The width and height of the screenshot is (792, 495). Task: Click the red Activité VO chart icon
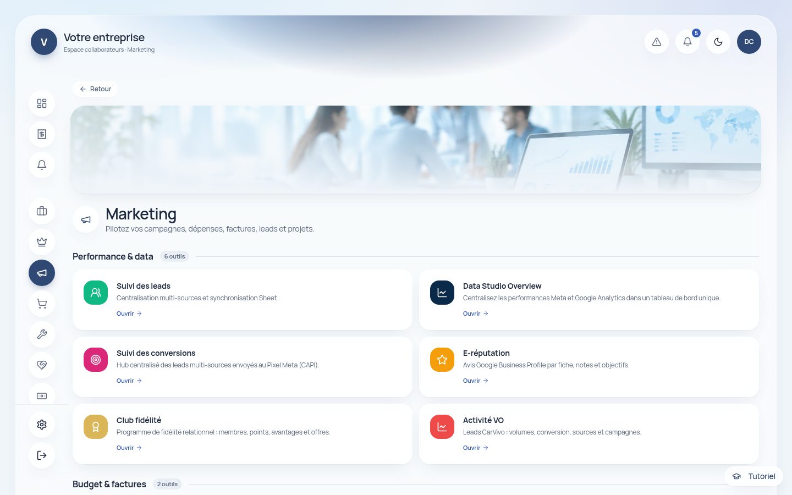(x=442, y=427)
